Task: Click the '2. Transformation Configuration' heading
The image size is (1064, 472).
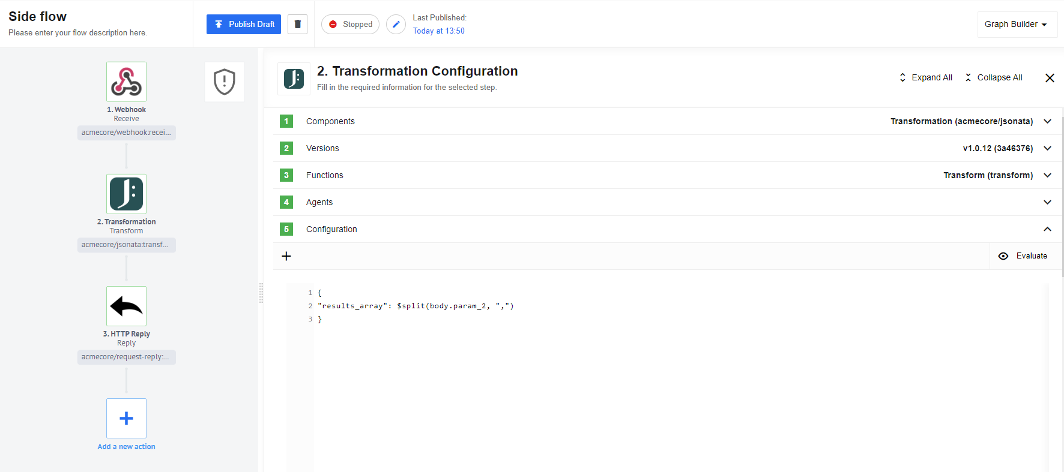Action: [417, 71]
